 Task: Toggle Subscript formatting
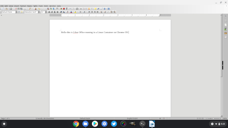pos(64,12)
